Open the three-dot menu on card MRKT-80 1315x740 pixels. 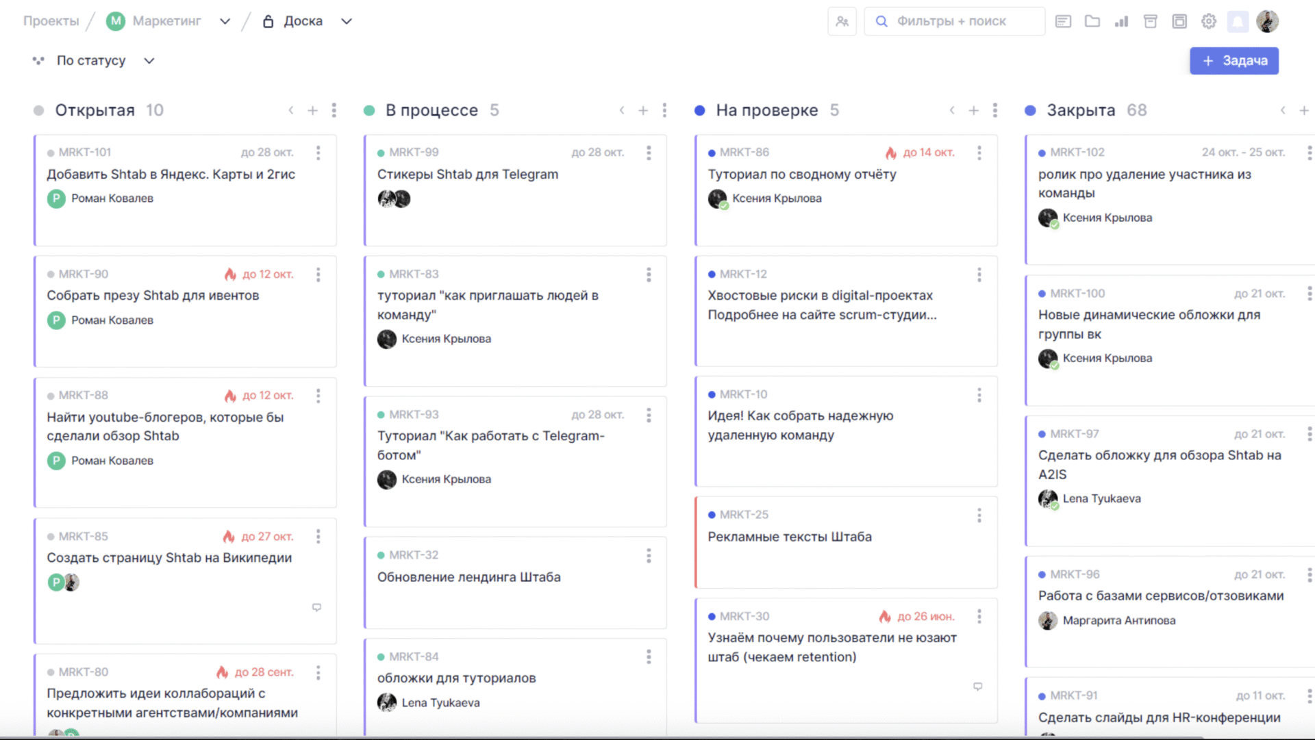click(x=318, y=673)
